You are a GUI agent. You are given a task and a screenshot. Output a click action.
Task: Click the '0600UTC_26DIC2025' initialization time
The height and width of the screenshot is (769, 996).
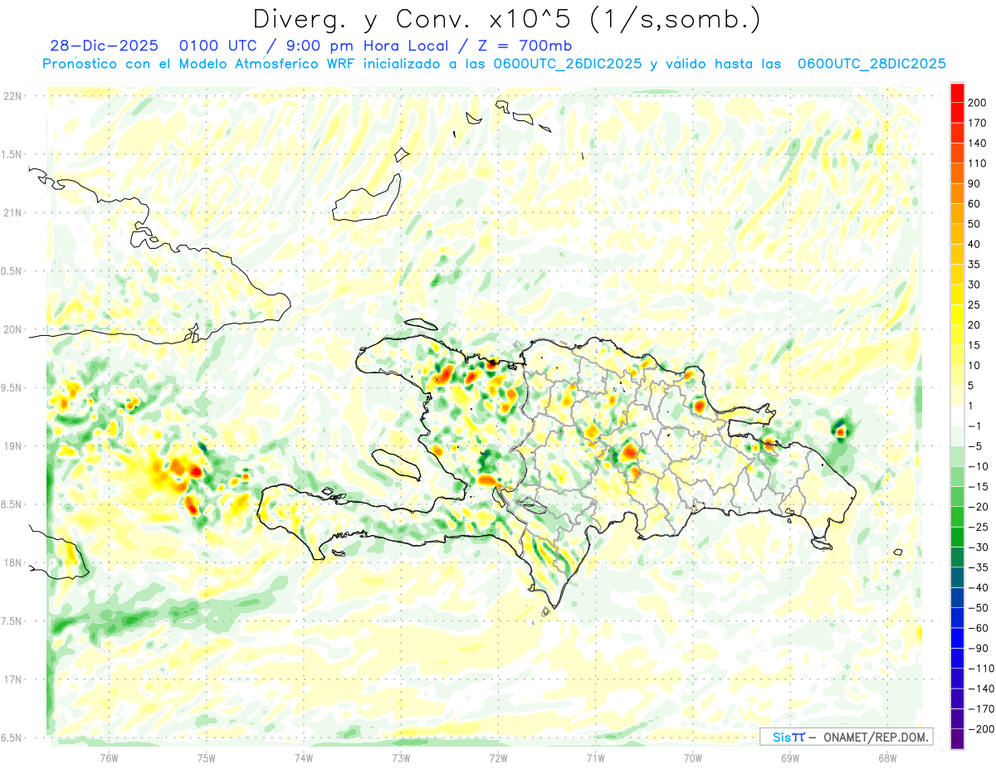click(567, 64)
